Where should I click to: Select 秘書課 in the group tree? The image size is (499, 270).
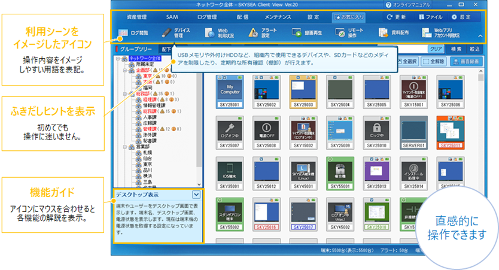tap(150, 141)
